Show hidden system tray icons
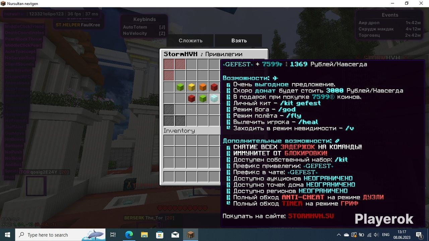Viewport: 429px width, 241px height. pos(339,235)
